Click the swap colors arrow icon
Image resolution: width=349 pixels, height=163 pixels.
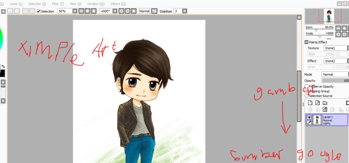pyautogui.click(x=3, y=67)
